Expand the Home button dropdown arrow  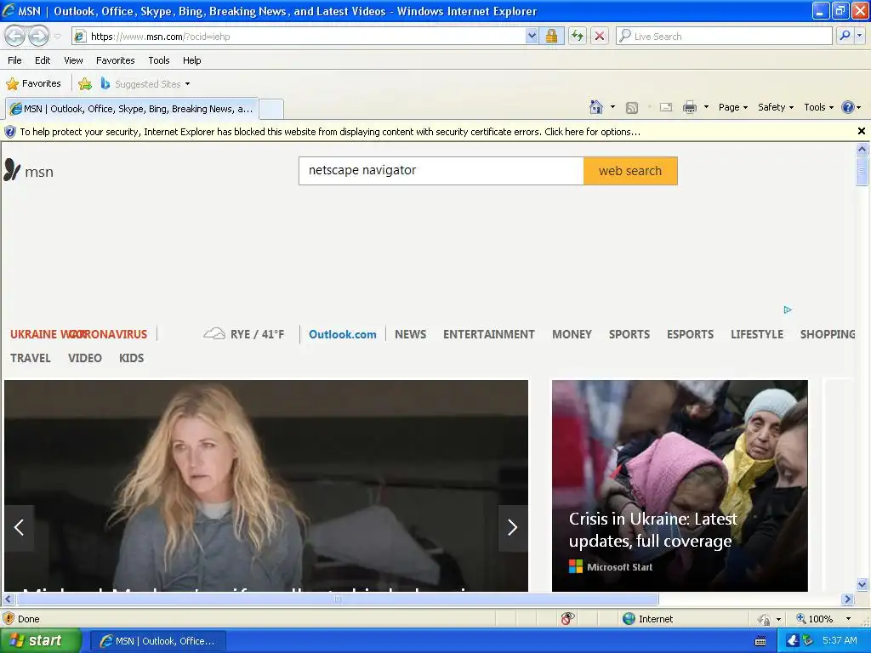click(612, 107)
